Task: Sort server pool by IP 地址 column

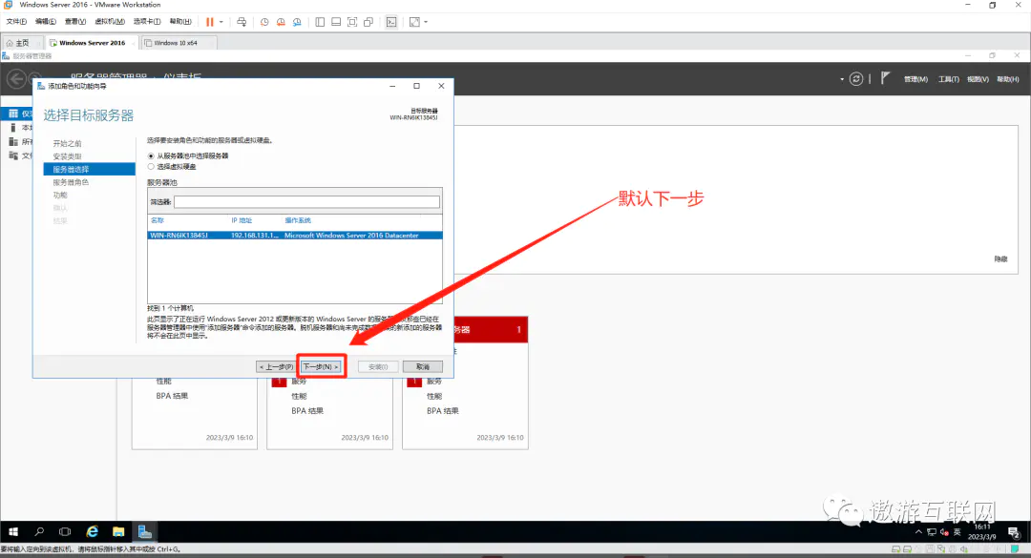Action: point(242,220)
